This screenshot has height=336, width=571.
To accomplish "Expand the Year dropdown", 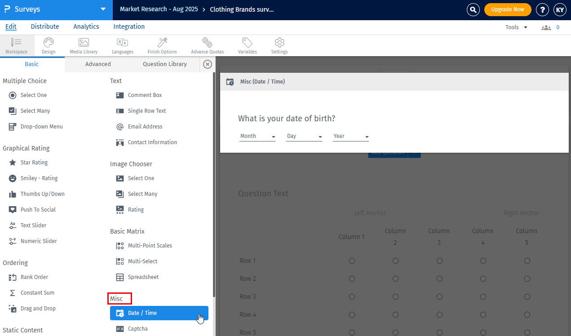I will tap(351, 137).
